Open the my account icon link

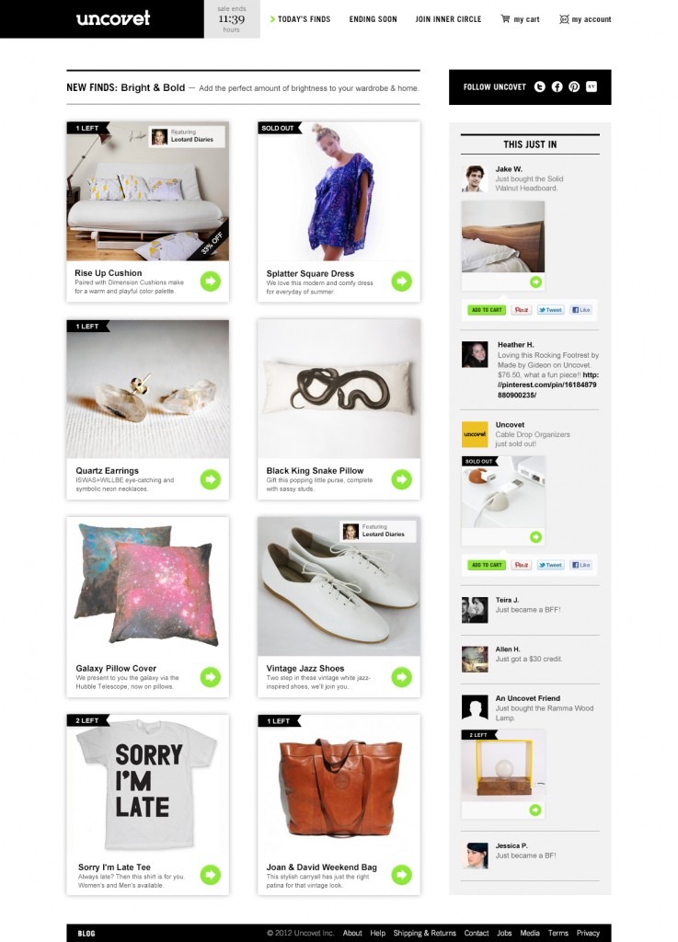pyautogui.click(x=585, y=19)
